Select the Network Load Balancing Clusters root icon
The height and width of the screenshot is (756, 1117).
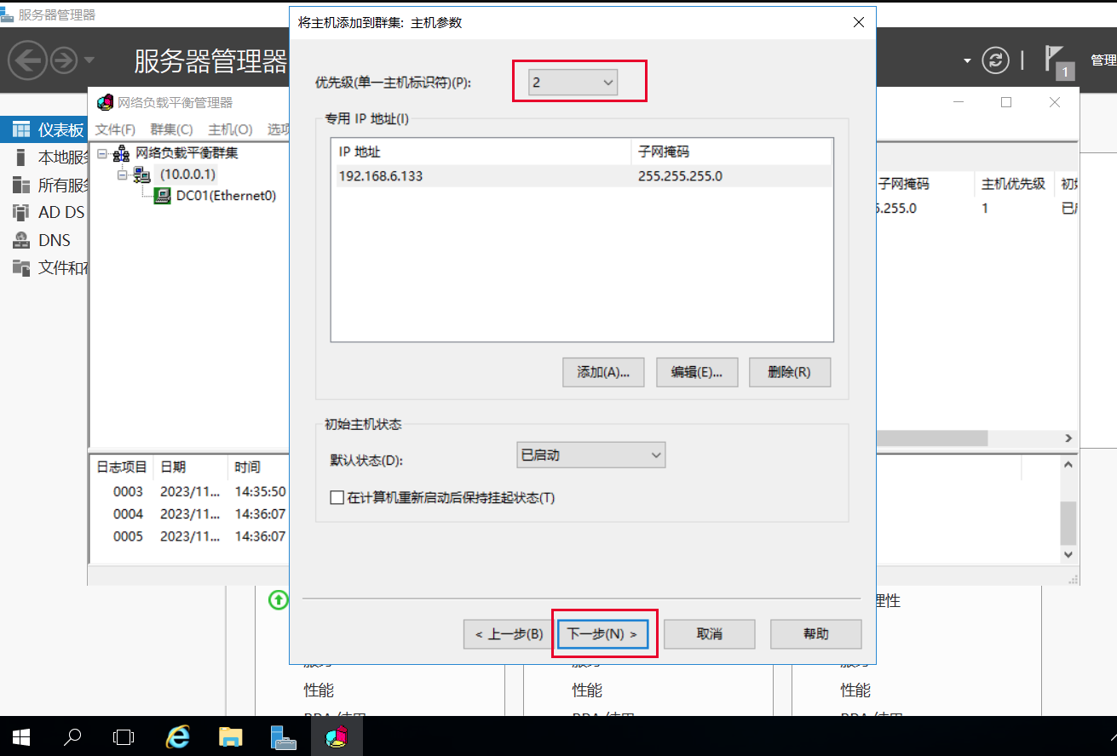121,154
